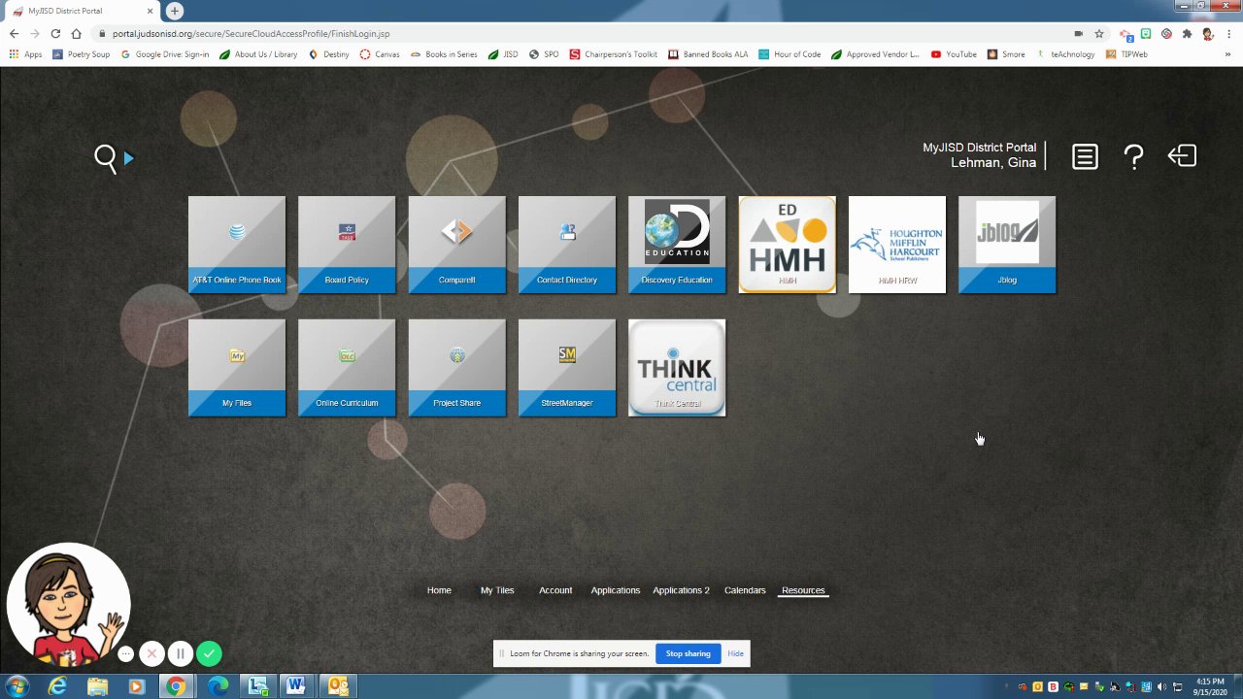
Task: Open Internet Explorer from the taskbar
Action: (x=58, y=686)
